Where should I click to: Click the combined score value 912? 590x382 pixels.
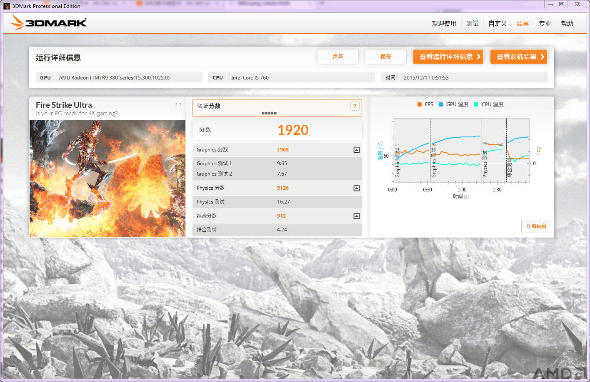281,216
